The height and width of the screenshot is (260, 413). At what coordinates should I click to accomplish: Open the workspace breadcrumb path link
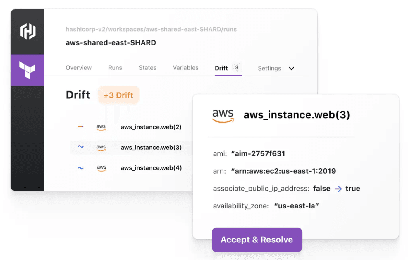(x=151, y=29)
